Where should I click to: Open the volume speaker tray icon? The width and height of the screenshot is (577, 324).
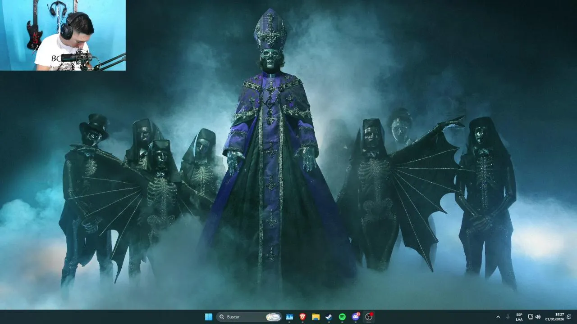538,317
